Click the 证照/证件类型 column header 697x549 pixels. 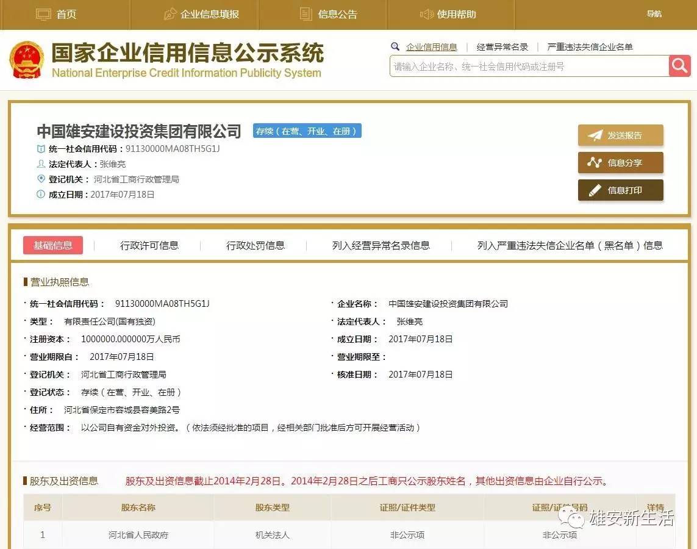coord(407,507)
